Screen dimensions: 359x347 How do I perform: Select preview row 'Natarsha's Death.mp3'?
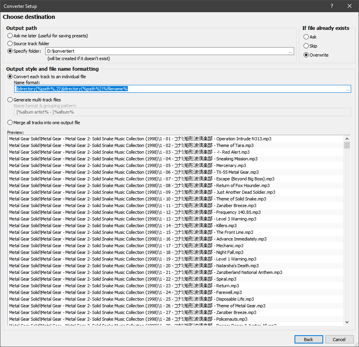pyautogui.click(x=175, y=266)
